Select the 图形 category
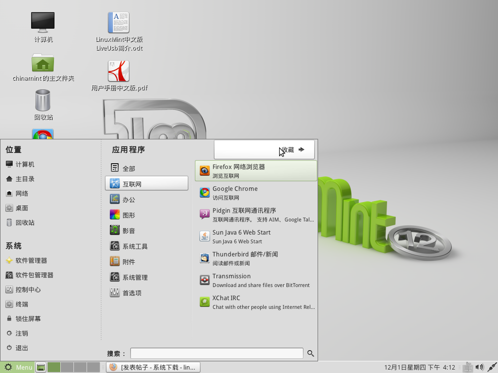The height and width of the screenshot is (373, 498). pyautogui.click(x=146, y=215)
